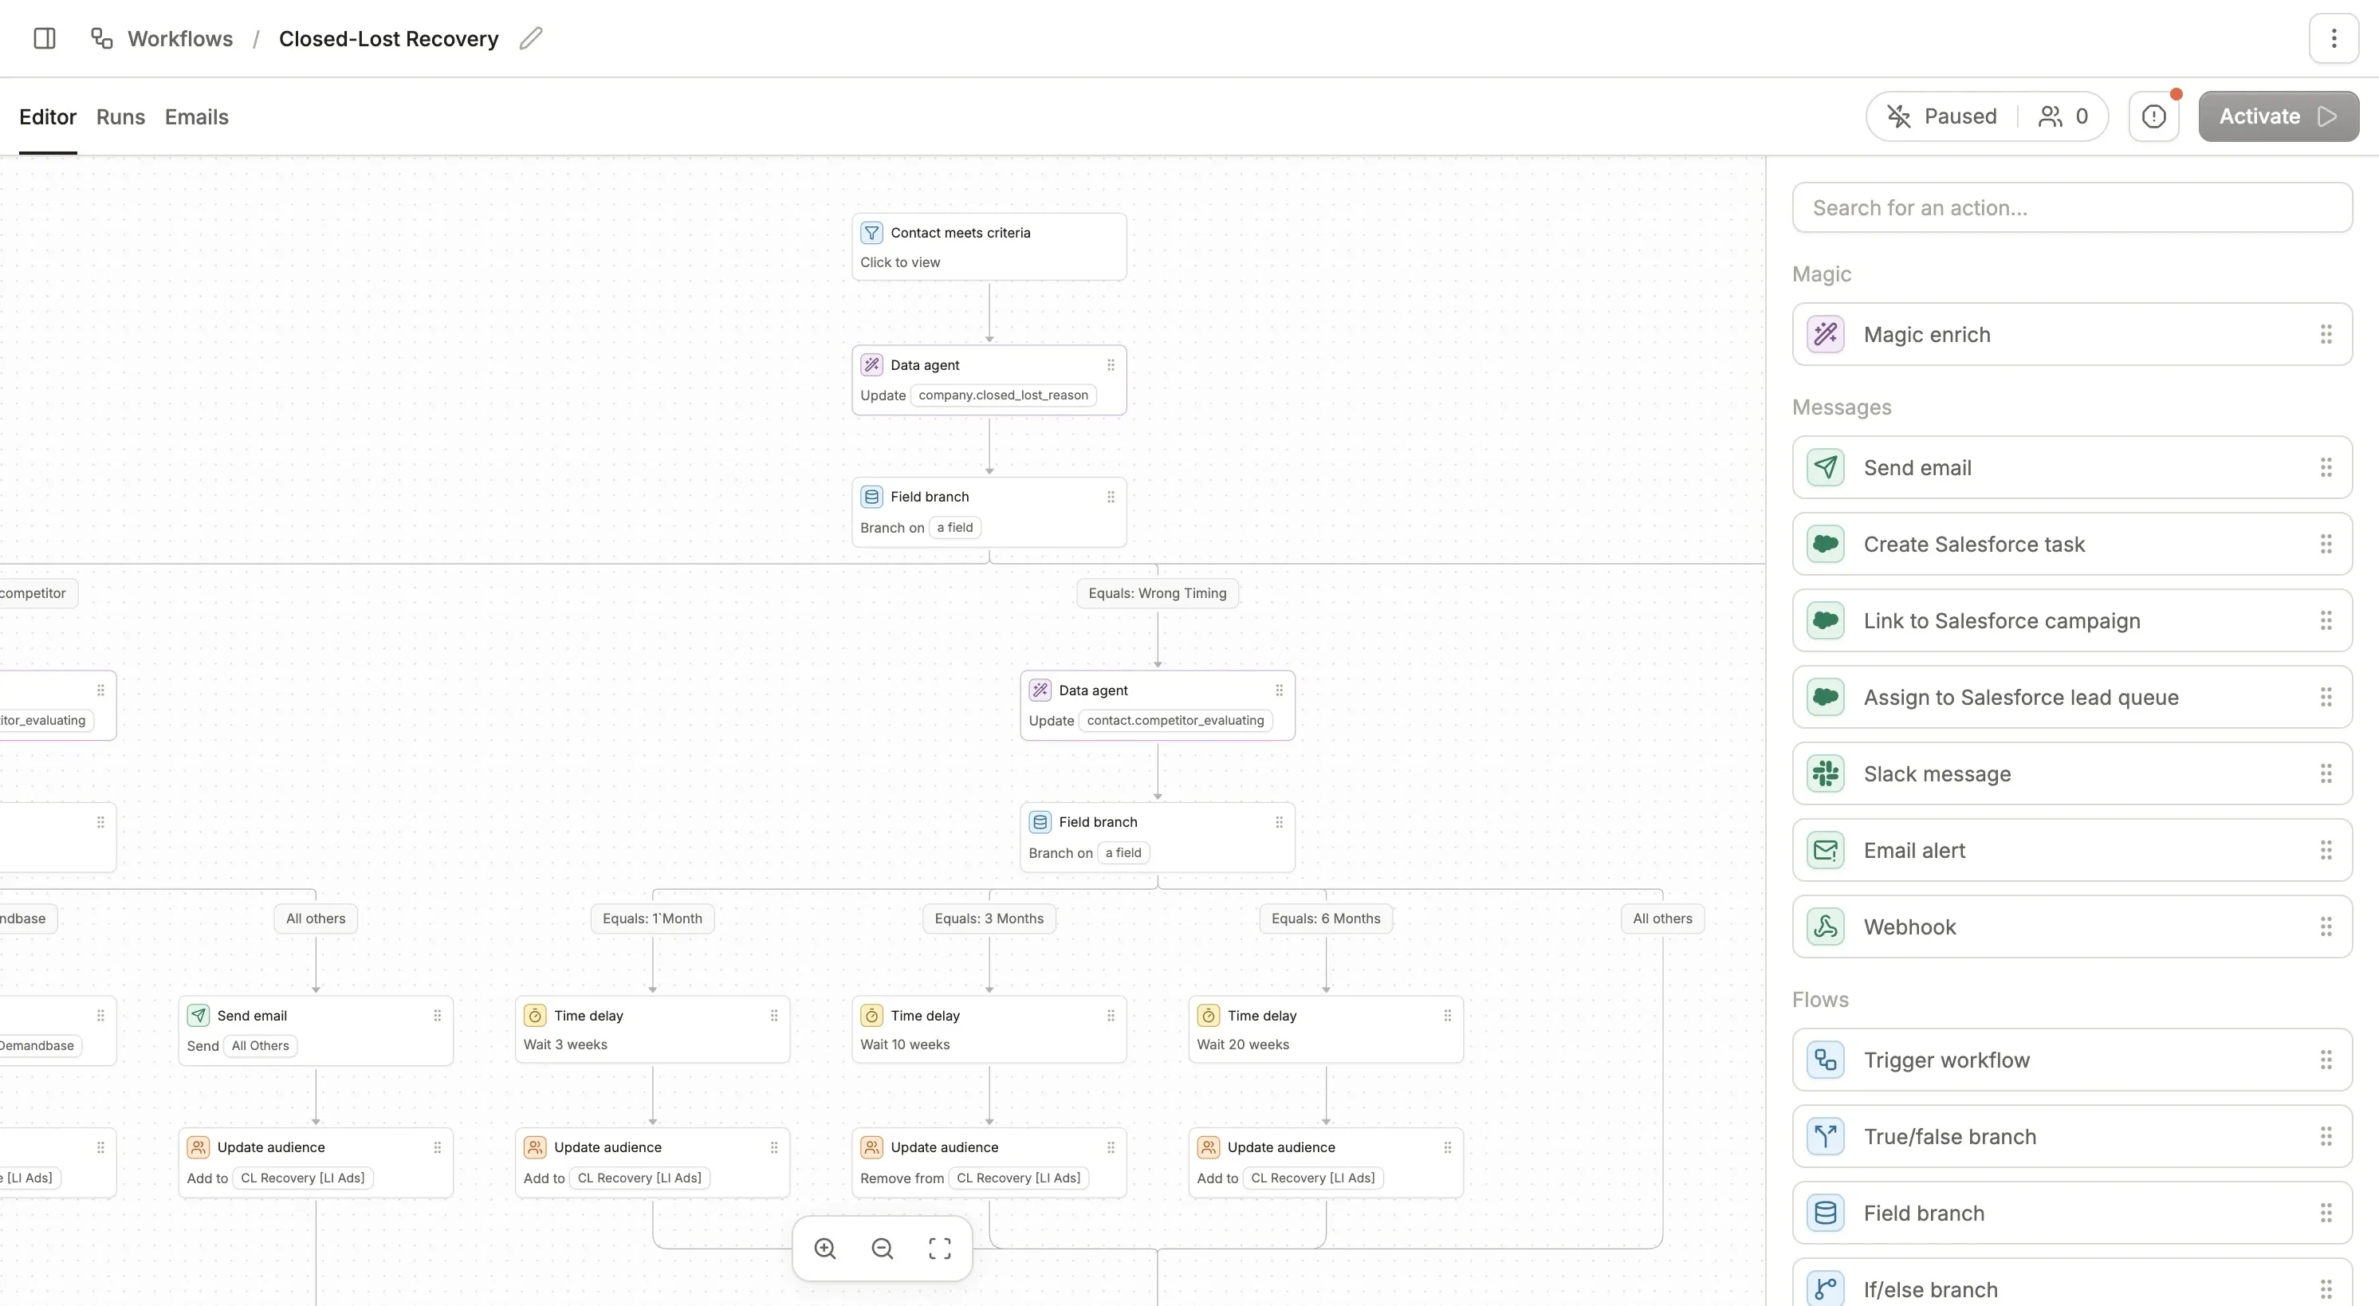Open the three-dot more options menu
This screenshot has height=1306, width=2379.
[x=2333, y=37]
